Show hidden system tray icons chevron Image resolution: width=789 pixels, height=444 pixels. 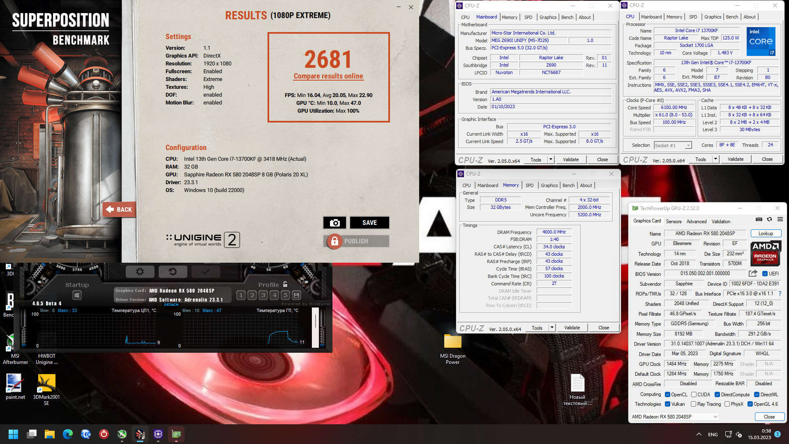699,434
